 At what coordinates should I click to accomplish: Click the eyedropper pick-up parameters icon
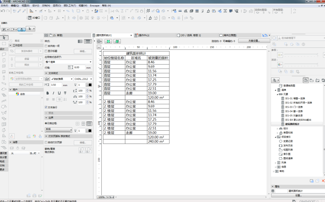coord(19,11)
